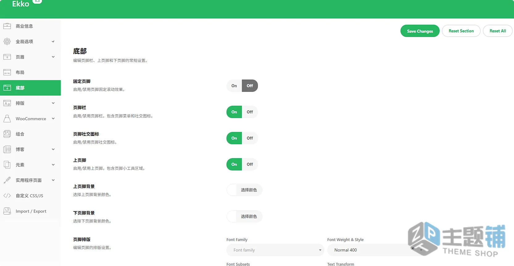Expand the 排版 submenu chevron
The width and height of the screenshot is (514, 266).
coord(53,103)
